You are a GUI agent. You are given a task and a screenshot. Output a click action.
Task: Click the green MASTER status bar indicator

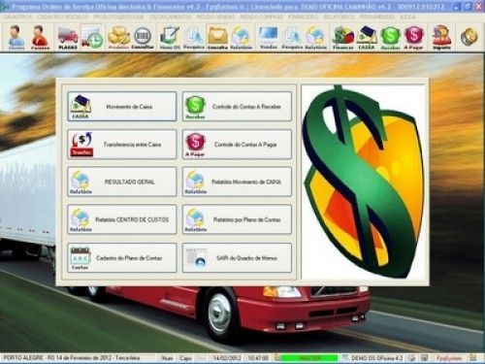(308, 358)
